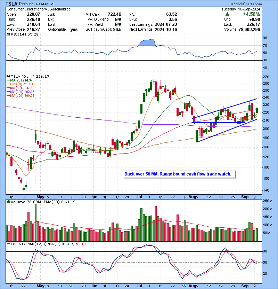Click the Low value 218.64
Viewport: 278px width, 289px height.
coord(33,24)
